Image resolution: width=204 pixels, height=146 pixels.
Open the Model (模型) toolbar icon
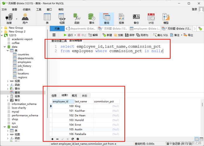166,19
